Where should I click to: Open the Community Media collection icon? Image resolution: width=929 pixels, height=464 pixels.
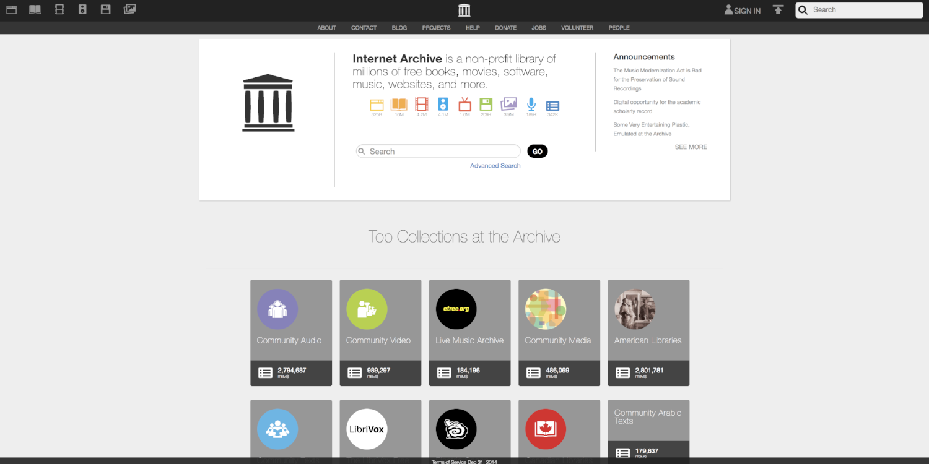pos(546,309)
